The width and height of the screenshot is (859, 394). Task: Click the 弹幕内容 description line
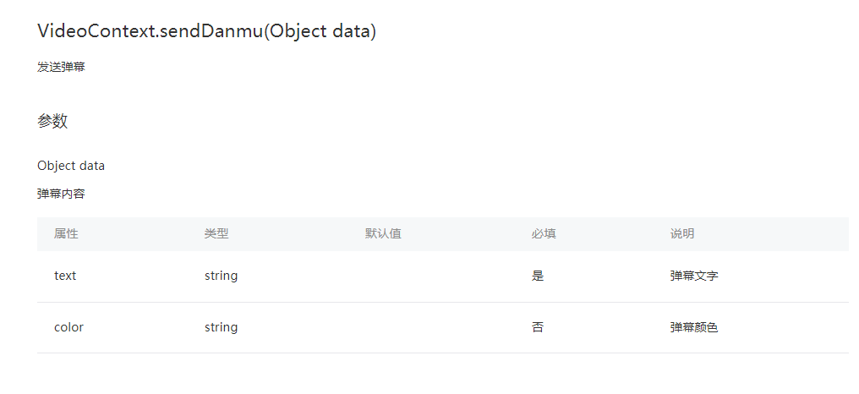coord(61,194)
